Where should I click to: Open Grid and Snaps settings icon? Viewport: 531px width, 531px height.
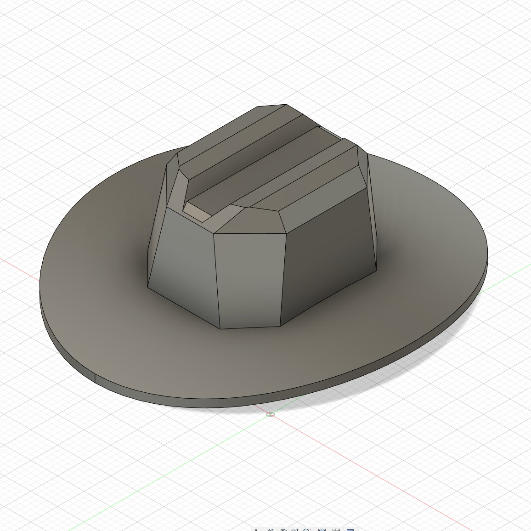pyautogui.click(x=336, y=530)
